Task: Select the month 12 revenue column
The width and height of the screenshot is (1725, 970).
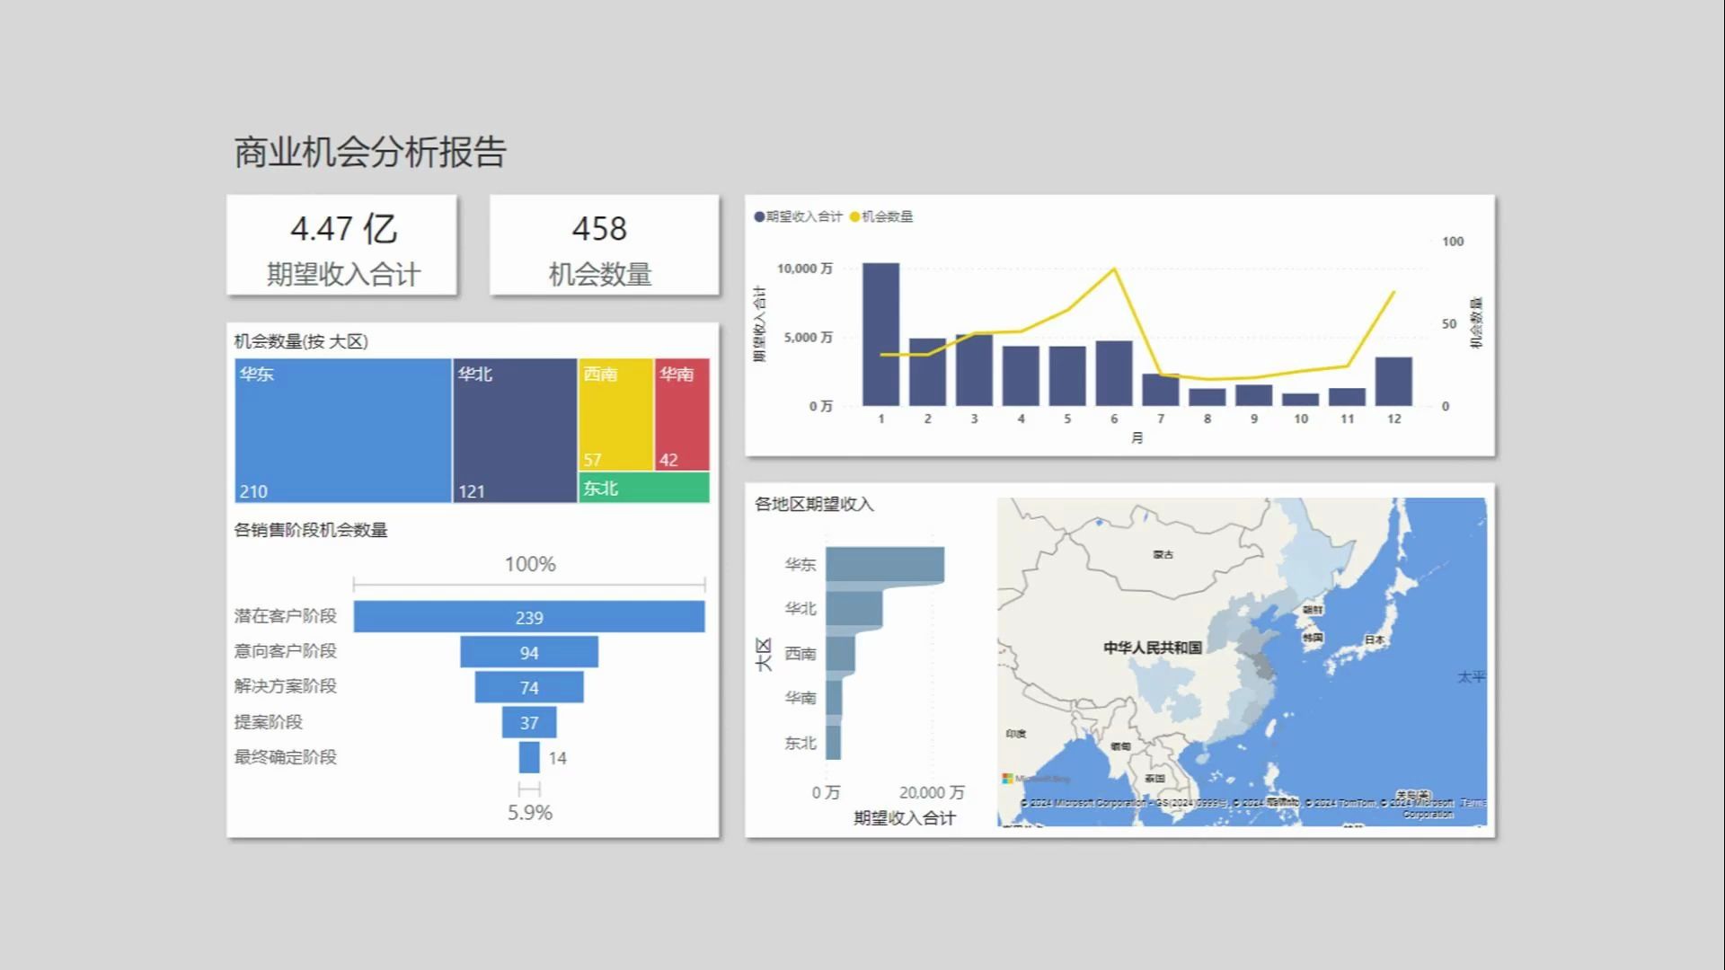Action: (x=1393, y=382)
